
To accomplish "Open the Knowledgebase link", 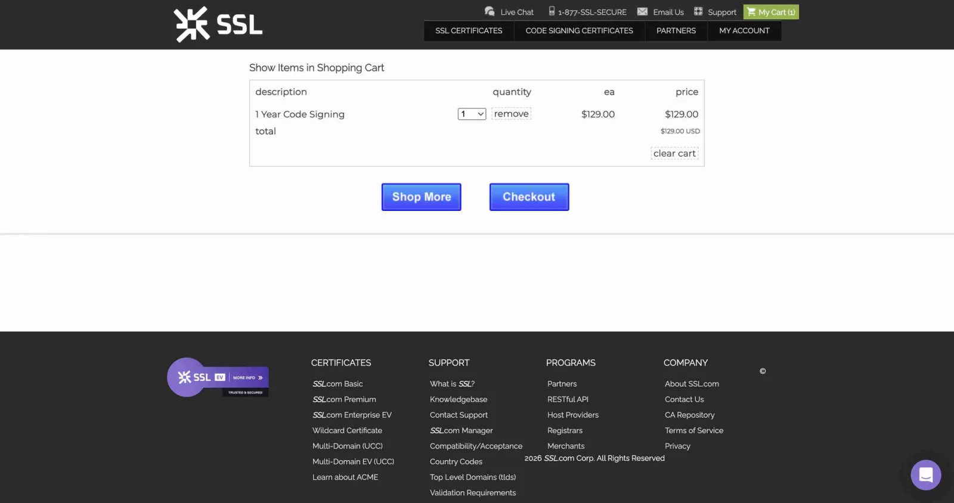I will tap(459, 400).
